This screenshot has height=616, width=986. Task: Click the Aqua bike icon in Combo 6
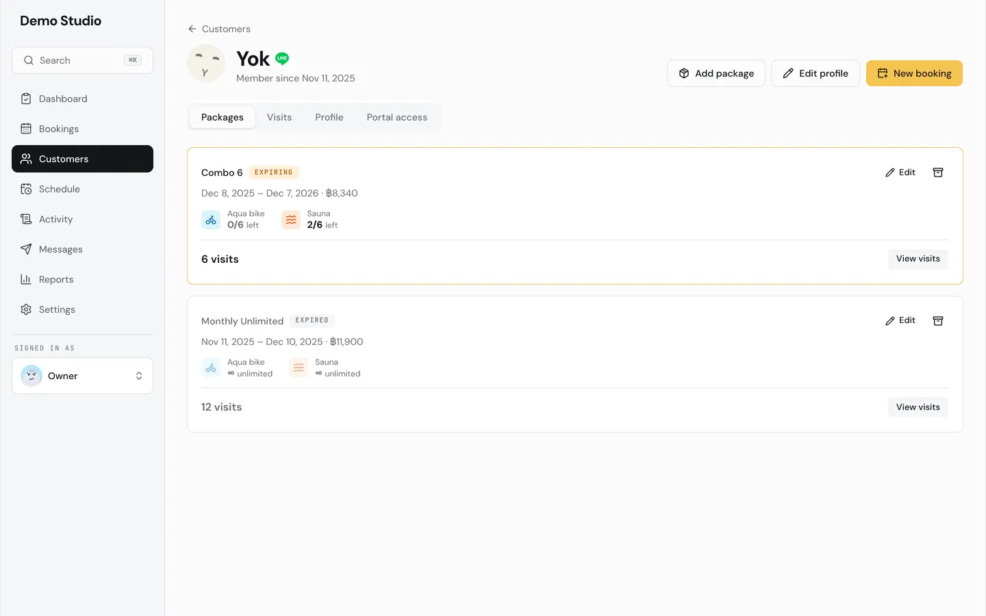coord(211,220)
